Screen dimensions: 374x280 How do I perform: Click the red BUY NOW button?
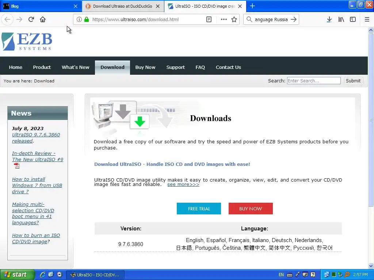(251, 209)
